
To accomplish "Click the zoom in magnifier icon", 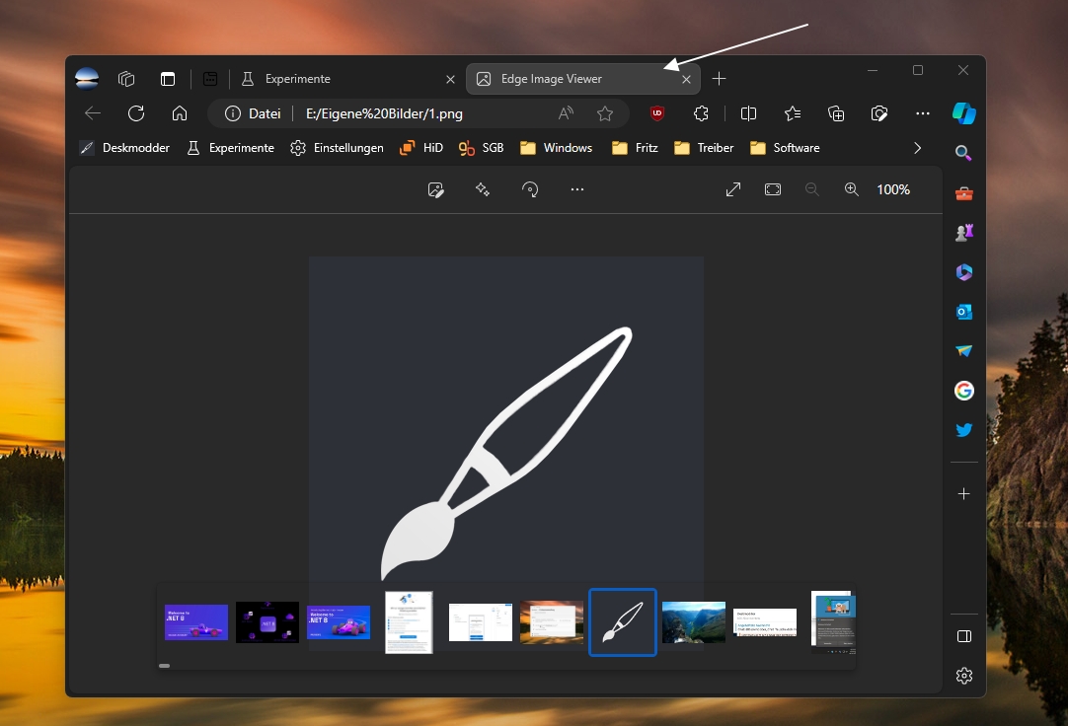I will (x=851, y=189).
